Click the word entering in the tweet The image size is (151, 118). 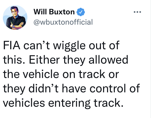point(69,103)
